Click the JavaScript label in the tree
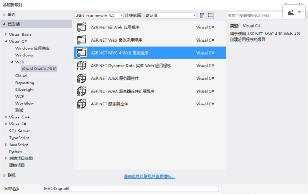The image size is (308, 194). (19, 145)
